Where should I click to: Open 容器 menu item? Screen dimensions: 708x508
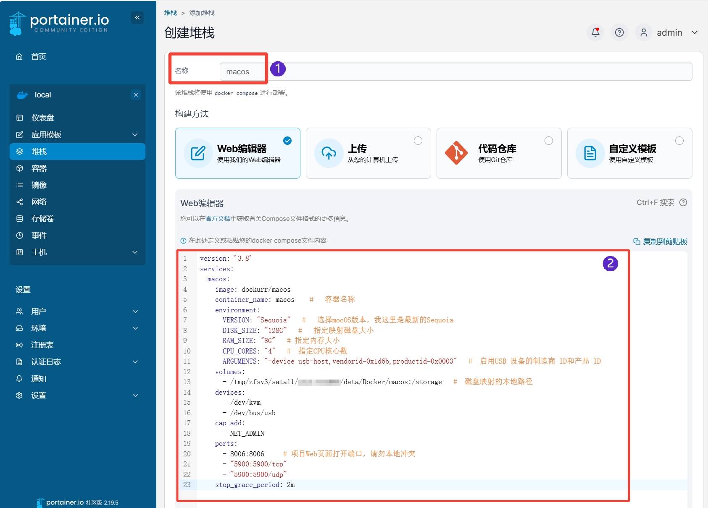[78, 168]
